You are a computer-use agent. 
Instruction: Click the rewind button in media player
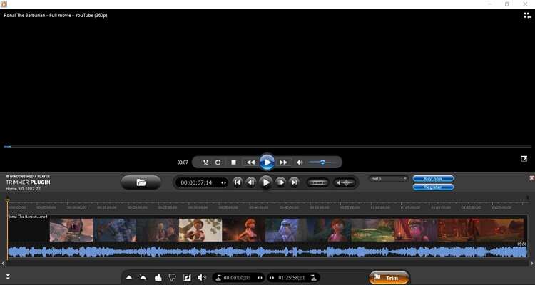[x=250, y=162]
